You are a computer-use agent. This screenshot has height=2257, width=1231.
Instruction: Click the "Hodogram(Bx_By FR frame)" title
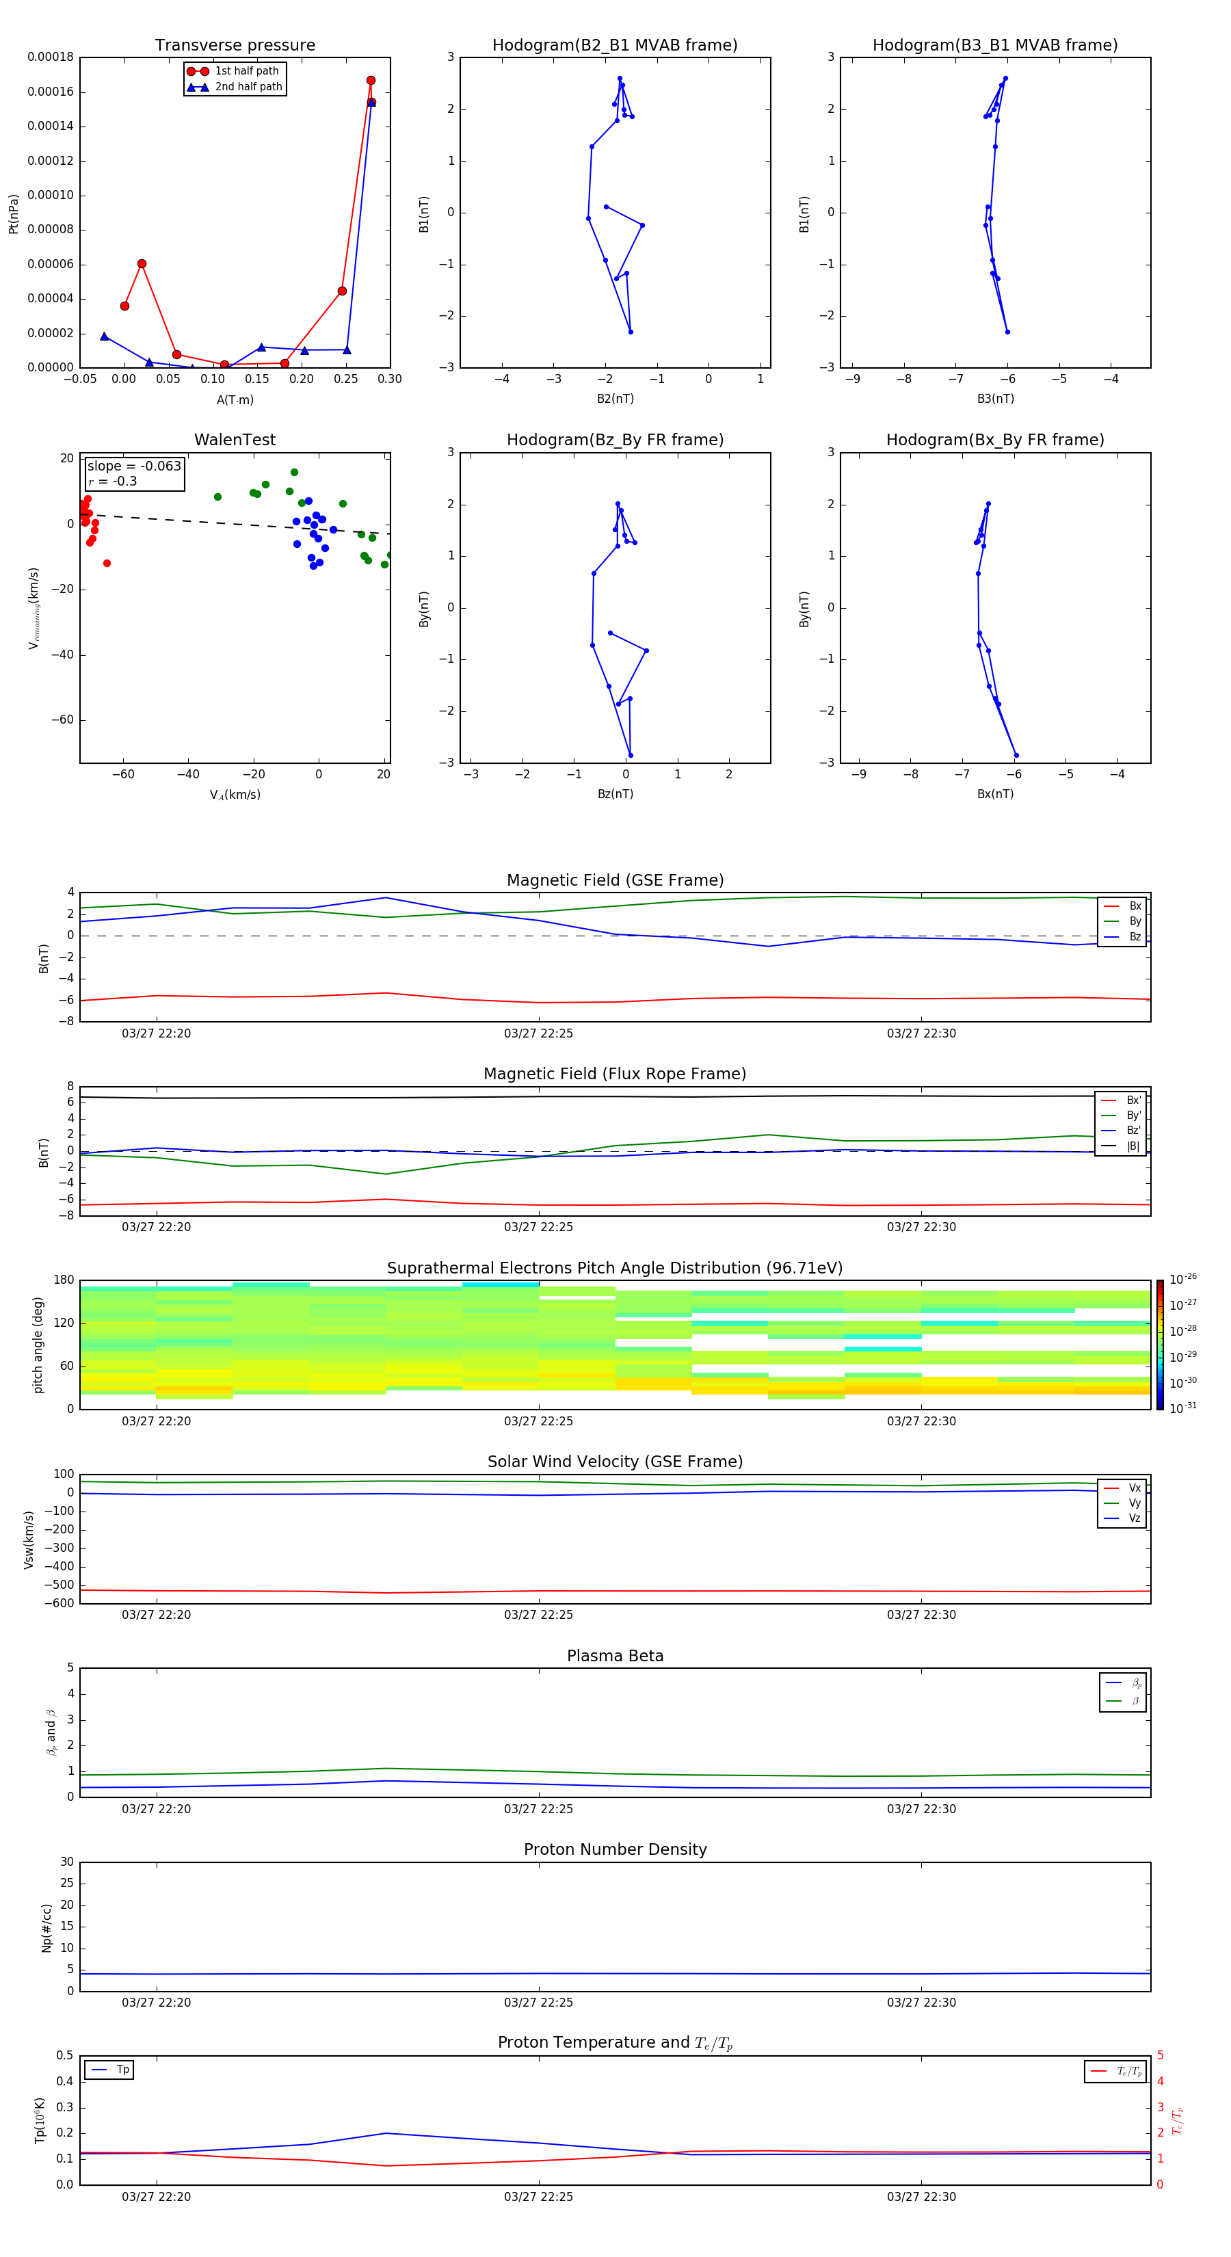click(995, 440)
